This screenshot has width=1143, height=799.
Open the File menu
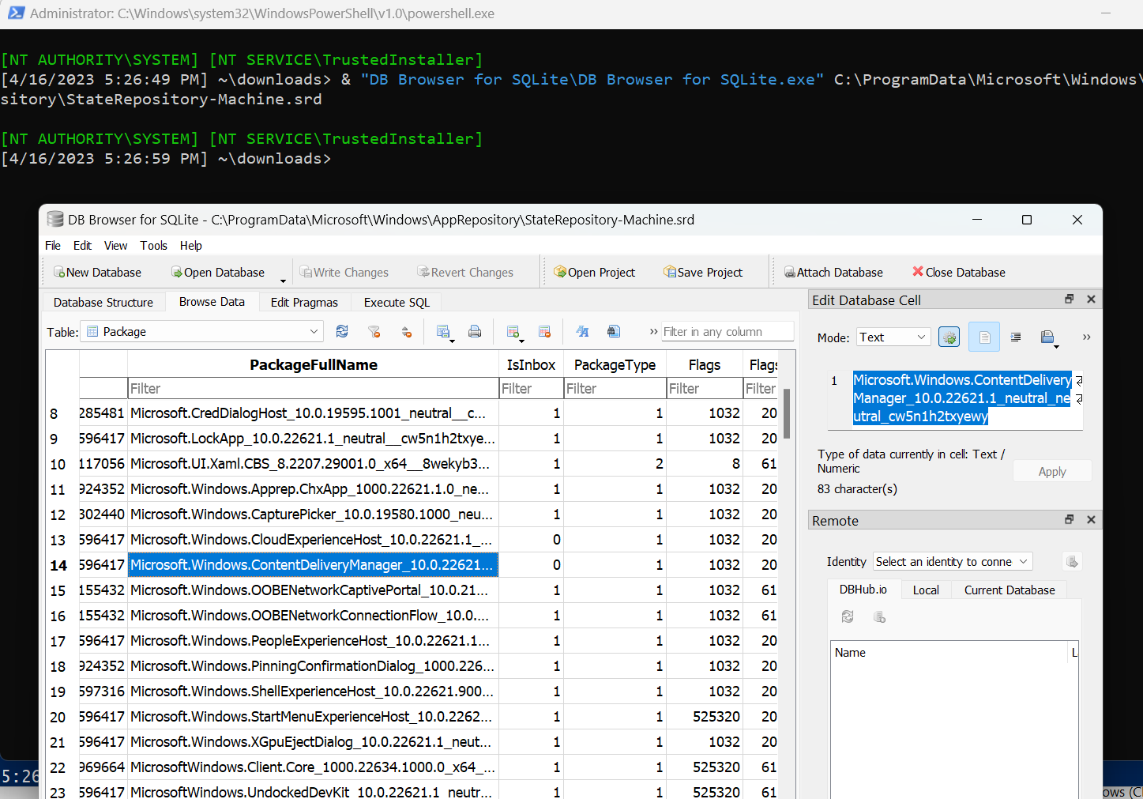coord(53,246)
